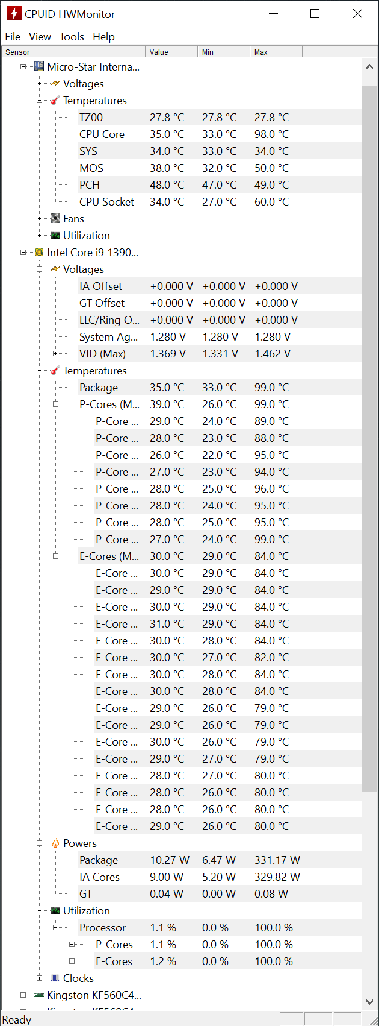Expand the Fans node
Image resolution: width=379 pixels, height=1026 pixels.
[x=39, y=219]
